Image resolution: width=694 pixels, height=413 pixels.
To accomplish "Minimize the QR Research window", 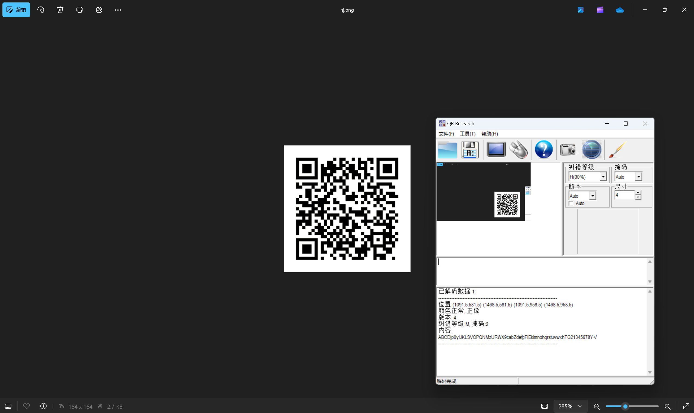I will click(x=607, y=124).
